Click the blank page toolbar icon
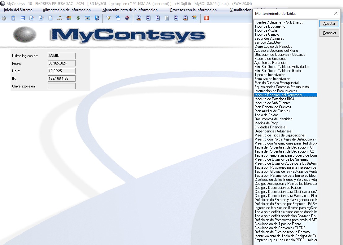Screen dimensions: 343x245 point(50,18)
